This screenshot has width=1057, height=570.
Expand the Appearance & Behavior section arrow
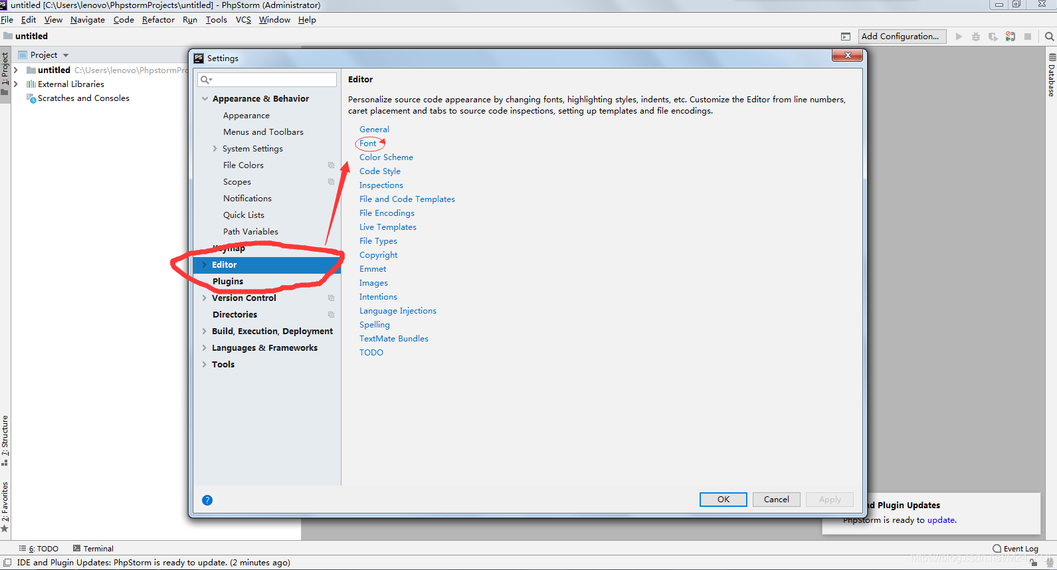pyautogui.click(x=205, y=99)
